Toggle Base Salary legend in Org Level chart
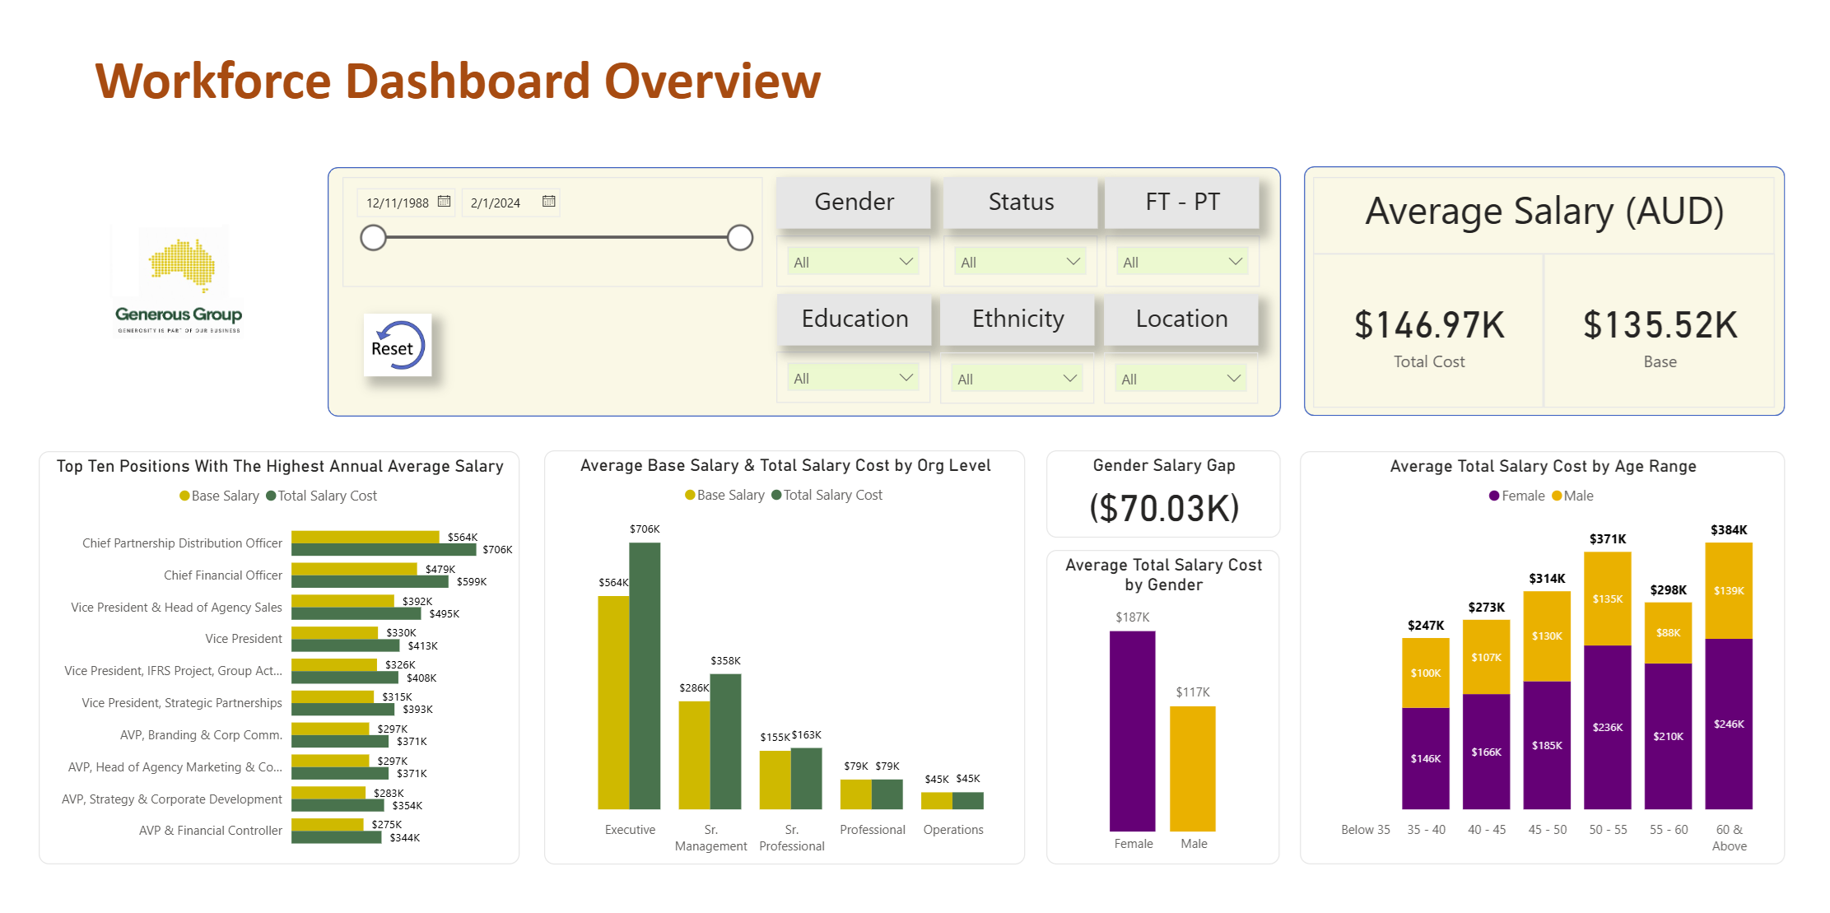This screenshot has height=913, width=1830. [x=725, y=495]
